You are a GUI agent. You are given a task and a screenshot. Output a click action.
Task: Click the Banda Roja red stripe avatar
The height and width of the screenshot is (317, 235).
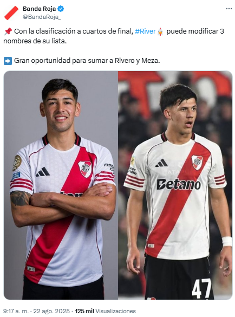pyautogui.click(x=11, y=13)
